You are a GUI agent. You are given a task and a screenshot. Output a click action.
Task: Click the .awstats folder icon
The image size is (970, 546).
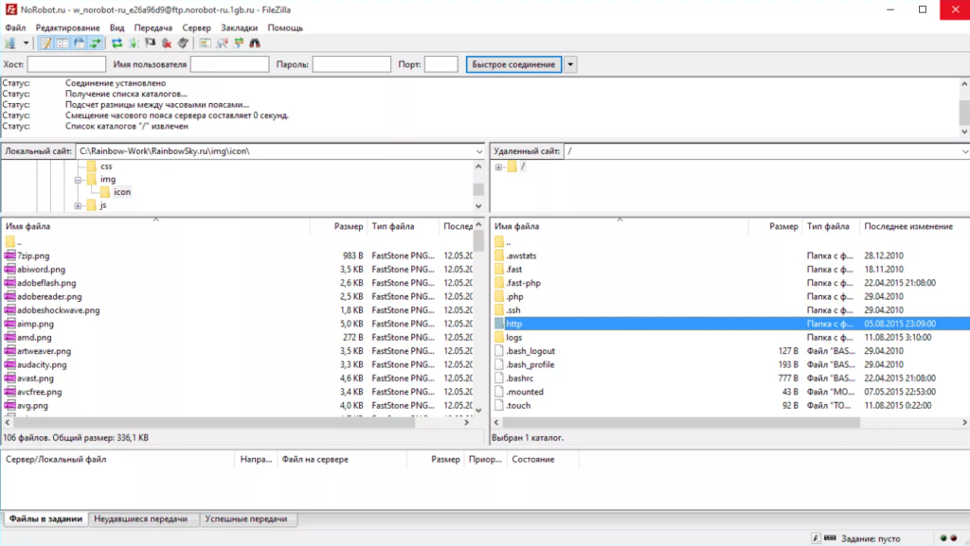click(x=499, y=255)
